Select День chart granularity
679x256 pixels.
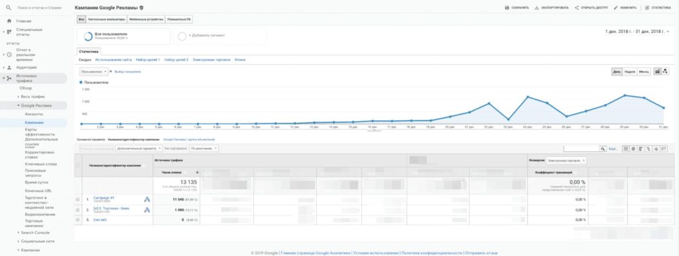tap(617, 71)
